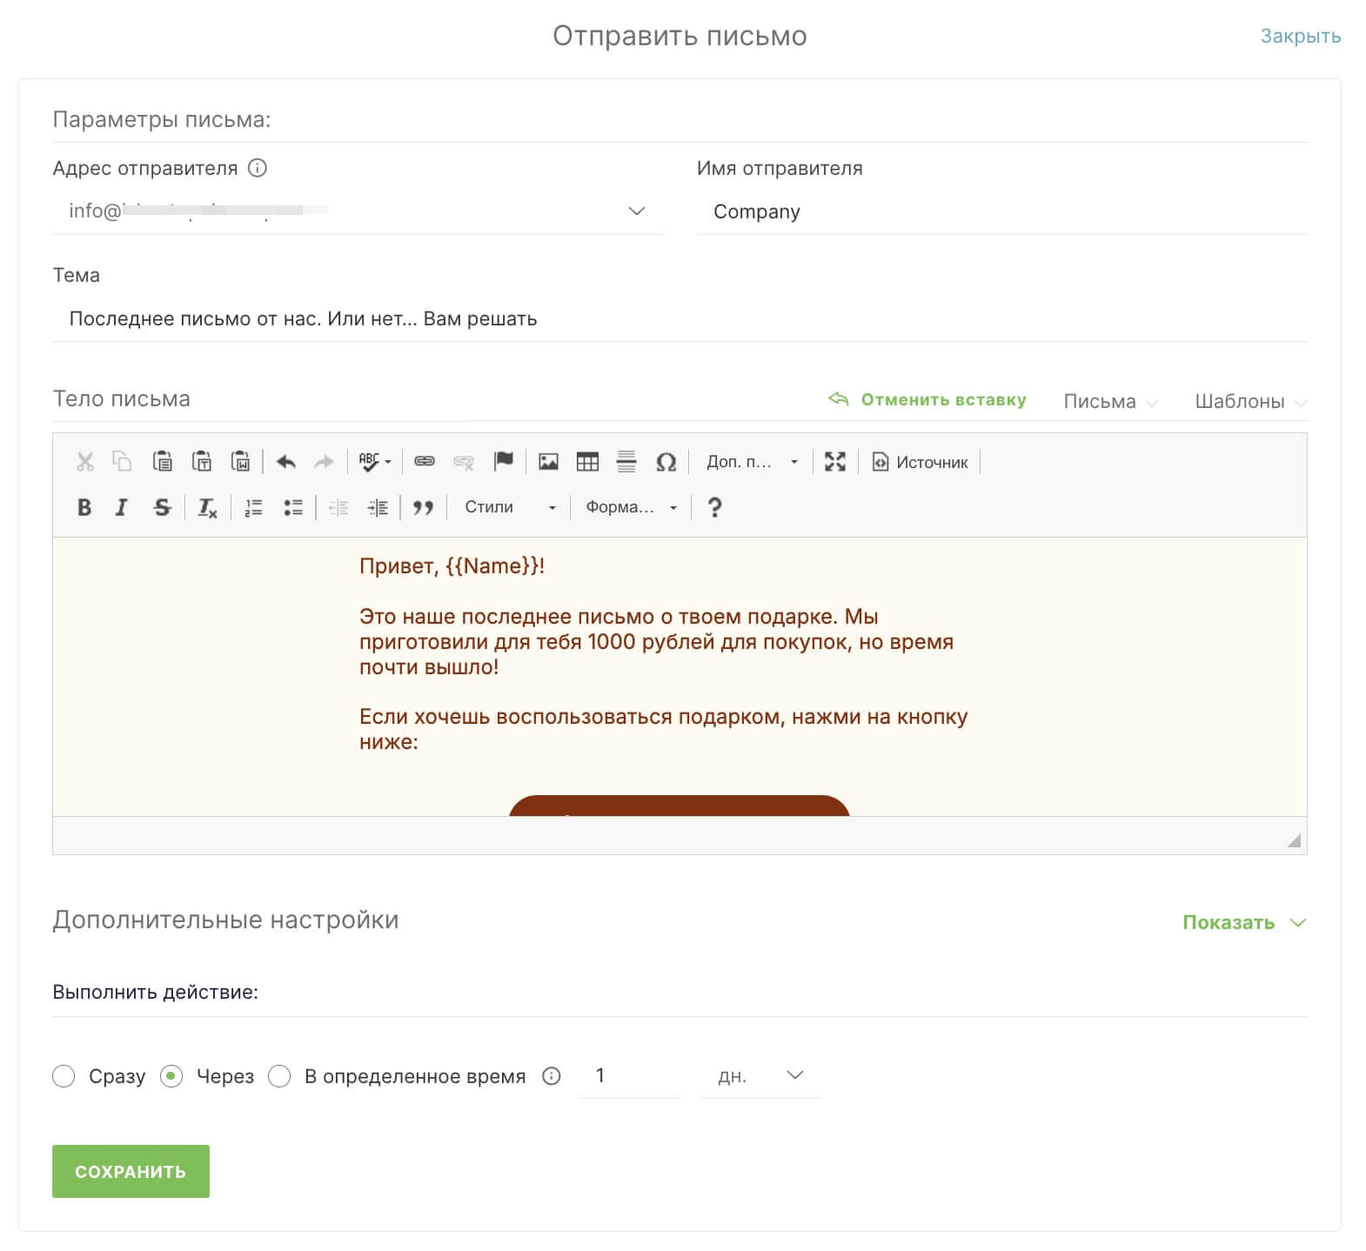
Task: Click the Paste clipboard icon
Action: click(162, 462)
